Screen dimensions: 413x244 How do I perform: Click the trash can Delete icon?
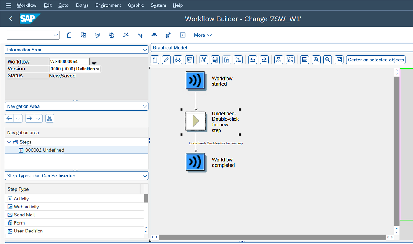(x=189, y=60)
